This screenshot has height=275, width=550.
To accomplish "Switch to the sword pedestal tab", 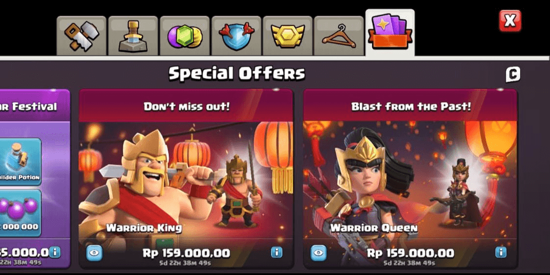I will (x=133, y=36).
